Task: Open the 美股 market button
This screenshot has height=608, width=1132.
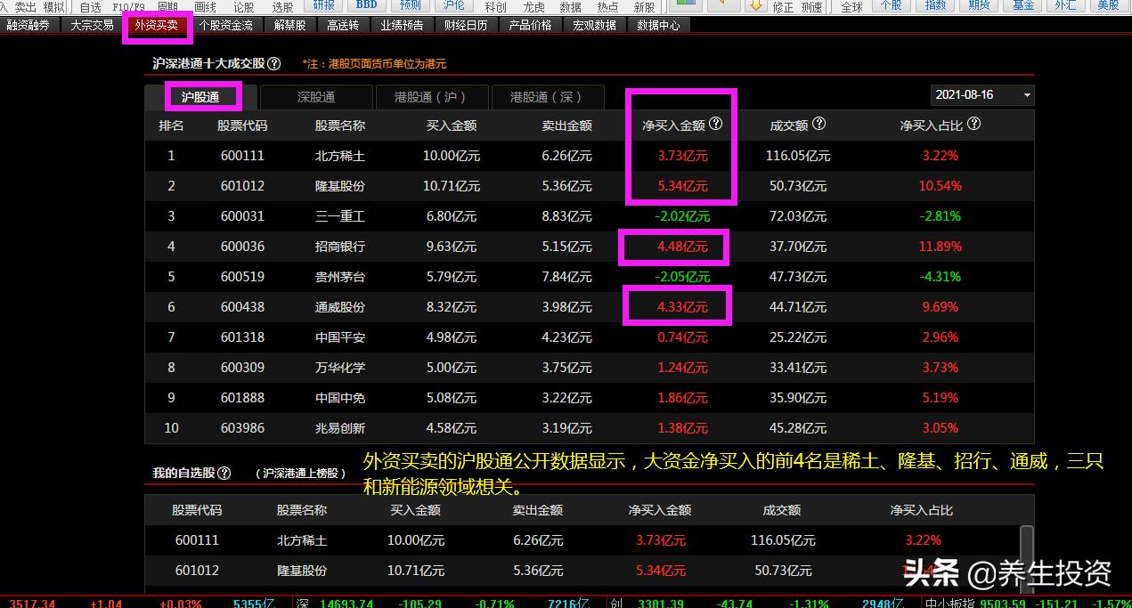Action: tap(1108, 5)
